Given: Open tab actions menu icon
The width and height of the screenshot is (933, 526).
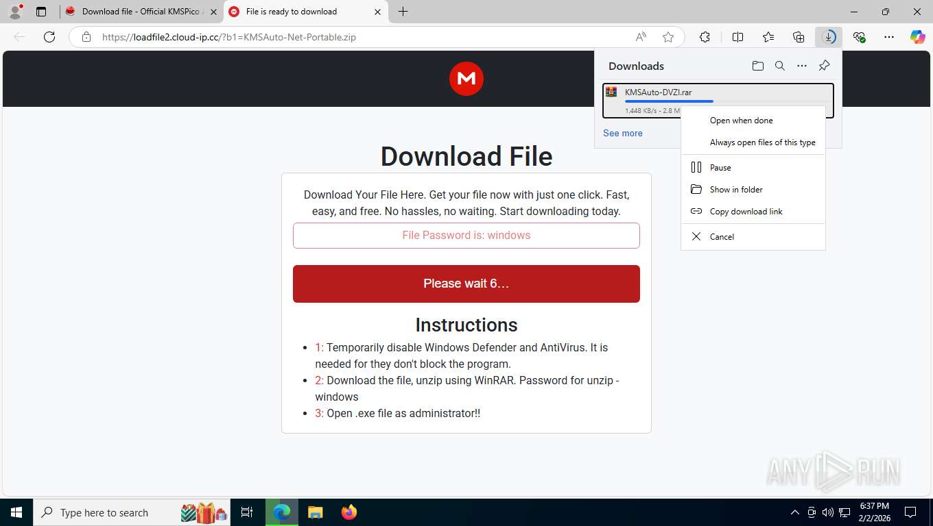Looking at the screenshot, I should tap(41, 12).
